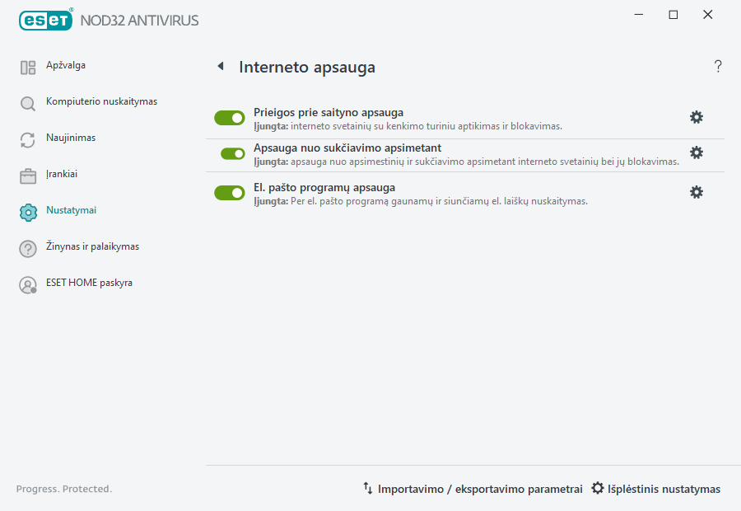Click the Įrankiai toolbox icon

coord(27,174)
